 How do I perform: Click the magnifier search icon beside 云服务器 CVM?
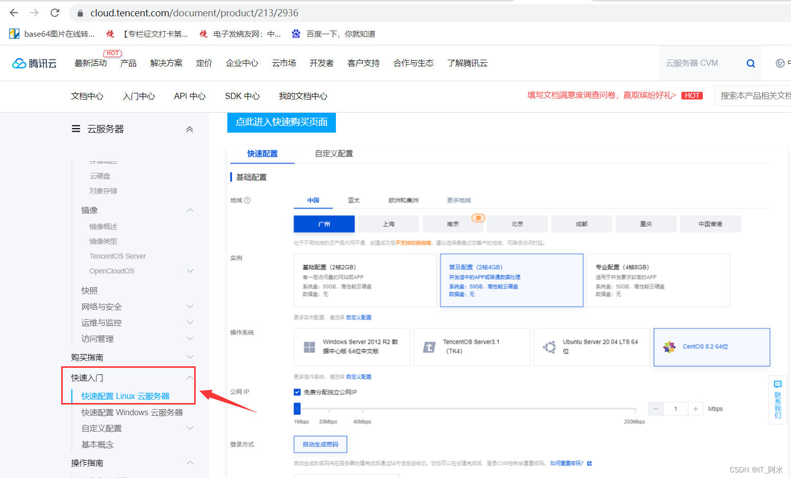751,63
